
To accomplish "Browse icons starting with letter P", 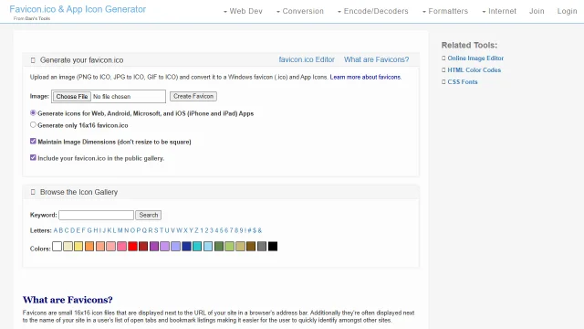I will point(138,230).
